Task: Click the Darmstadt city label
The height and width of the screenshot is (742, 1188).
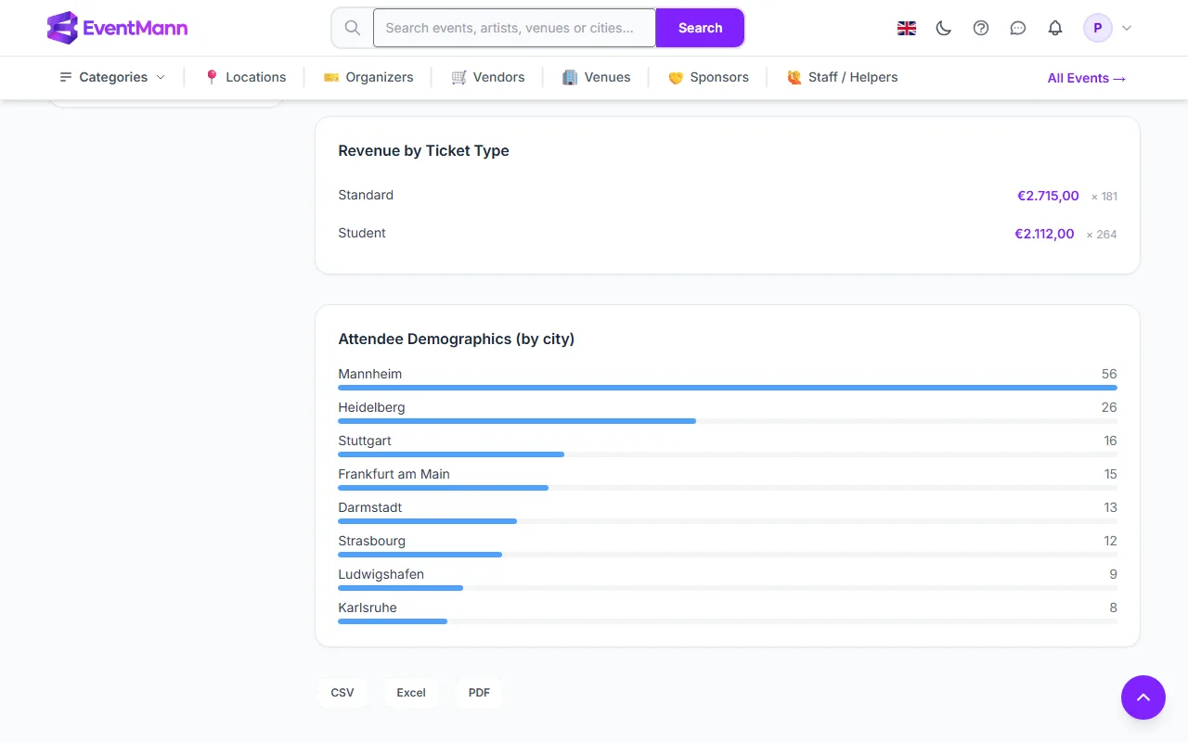Action: (370, 507)
